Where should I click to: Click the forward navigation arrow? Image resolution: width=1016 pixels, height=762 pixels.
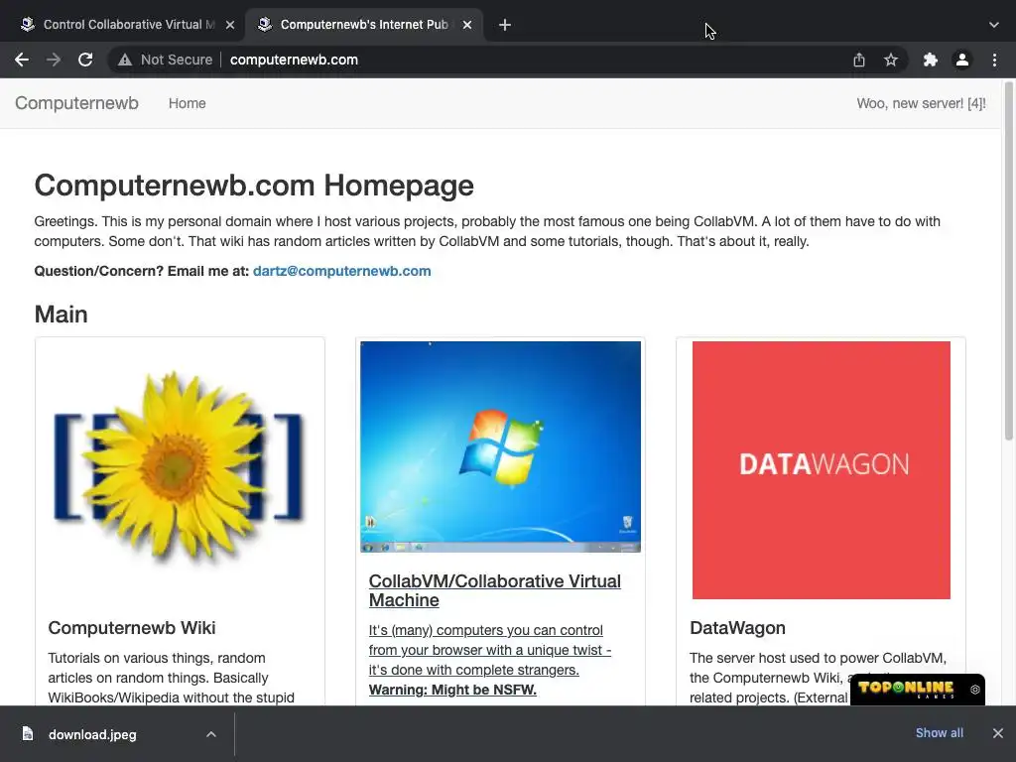(x=54, y=60)
